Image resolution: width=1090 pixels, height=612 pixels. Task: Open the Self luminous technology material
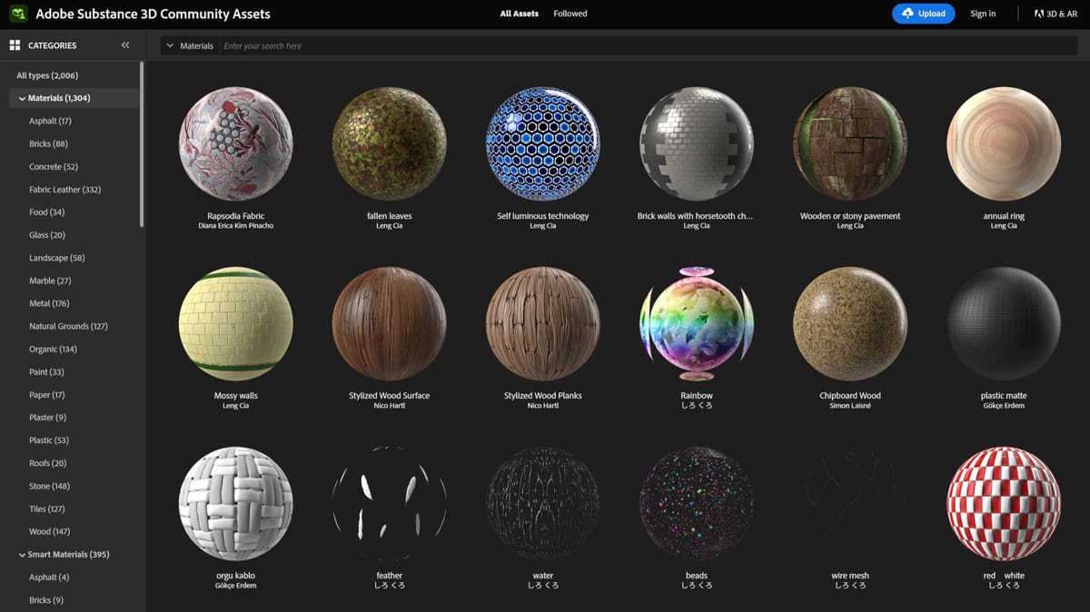click(x=543, y=144)
